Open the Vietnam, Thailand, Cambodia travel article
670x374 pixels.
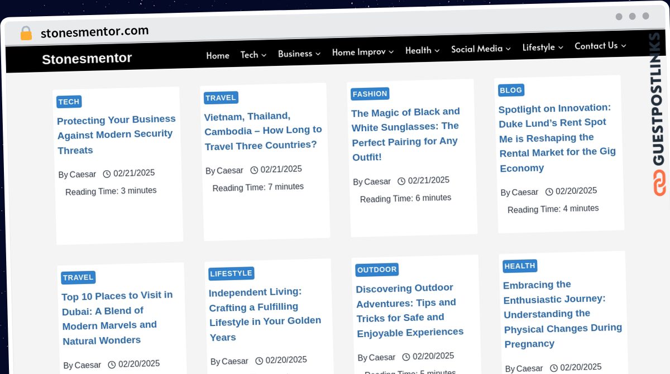pyautogui.click(x=263, y=131)
